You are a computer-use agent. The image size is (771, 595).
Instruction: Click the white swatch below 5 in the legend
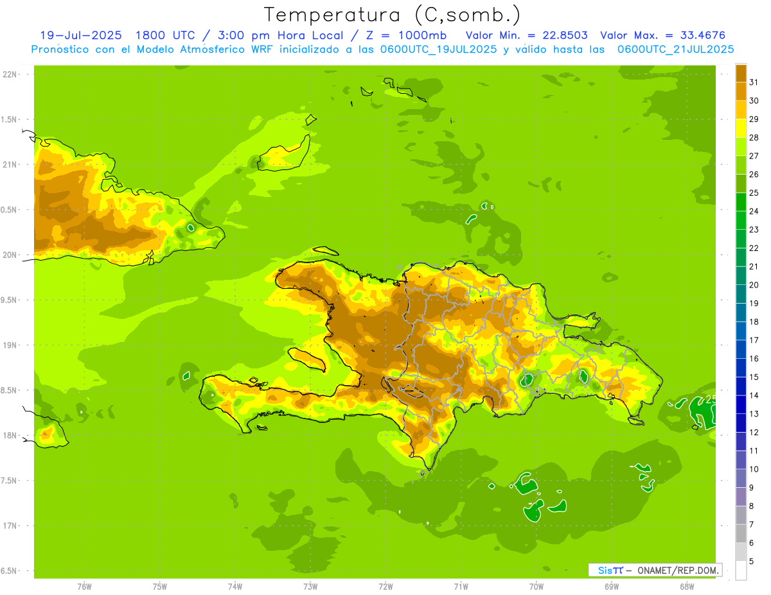(x=741, y=571)
